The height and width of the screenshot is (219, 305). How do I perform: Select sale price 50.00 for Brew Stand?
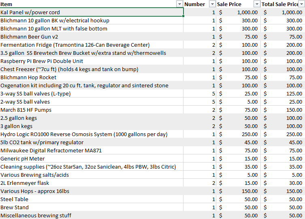(238, 207)
